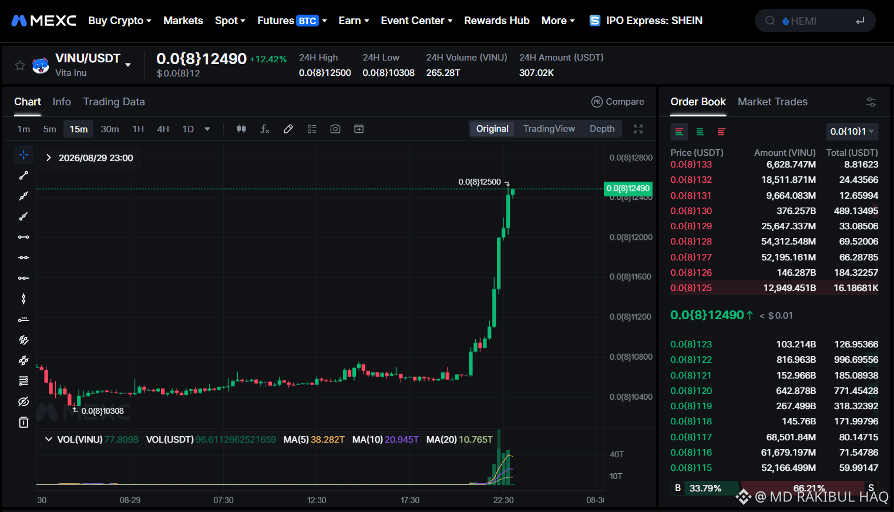The image size is (894, 512).
Task: Click the MEXC logo
Action: click(44, 21)
